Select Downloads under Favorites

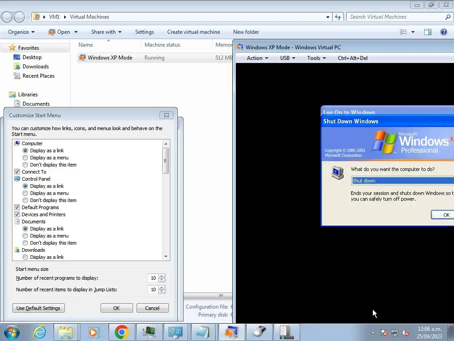35,67
